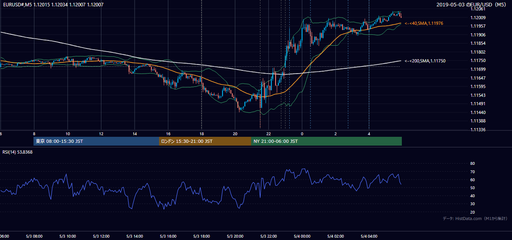Select the Tokyo 08:00-15:30 JST session bar

pos(97,141)
